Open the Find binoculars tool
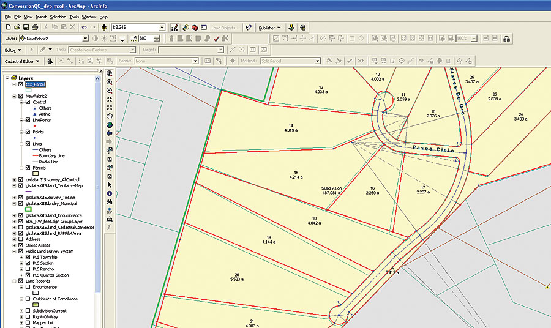The image size is (551, 328). pos(110,201)
